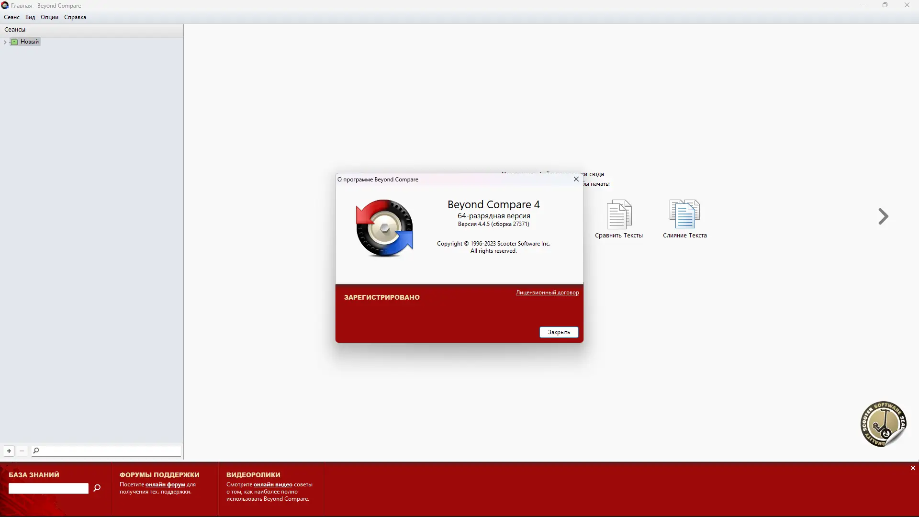Open the Справка menu
The image size is (919, 517).
75,17
